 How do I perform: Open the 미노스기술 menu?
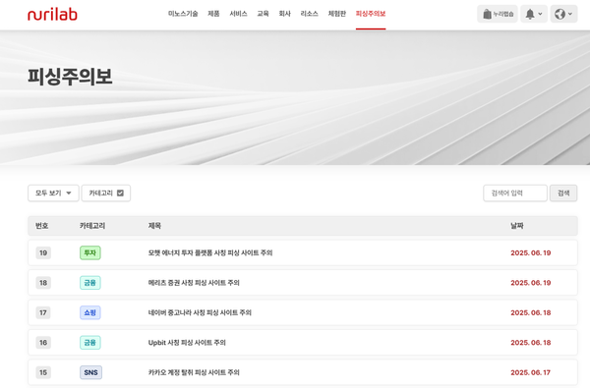coord(183,14)
